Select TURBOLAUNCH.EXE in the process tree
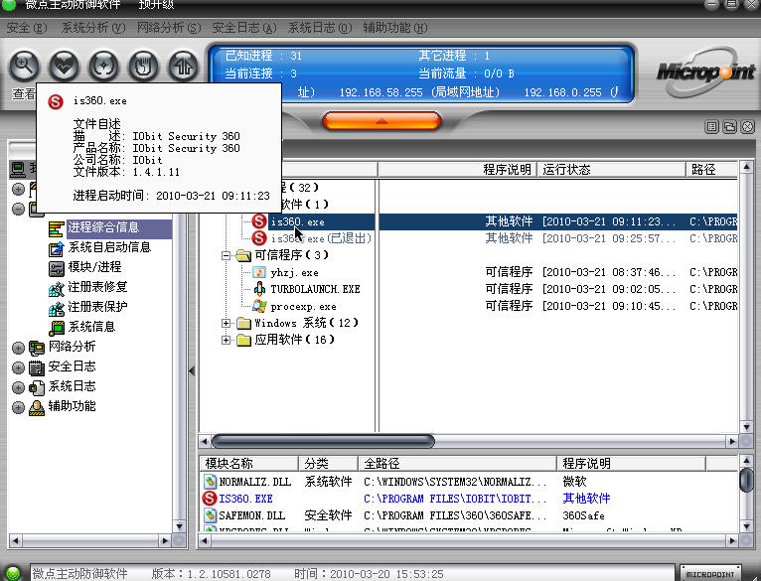Image resolution: width=761 pixels, height=581 pixels. pyautogui.click(x=316, y=289)
